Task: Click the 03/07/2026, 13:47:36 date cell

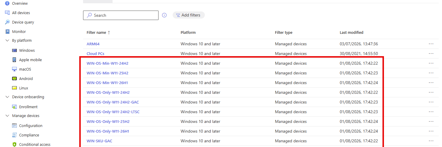Action: click(x=359, y=44)
